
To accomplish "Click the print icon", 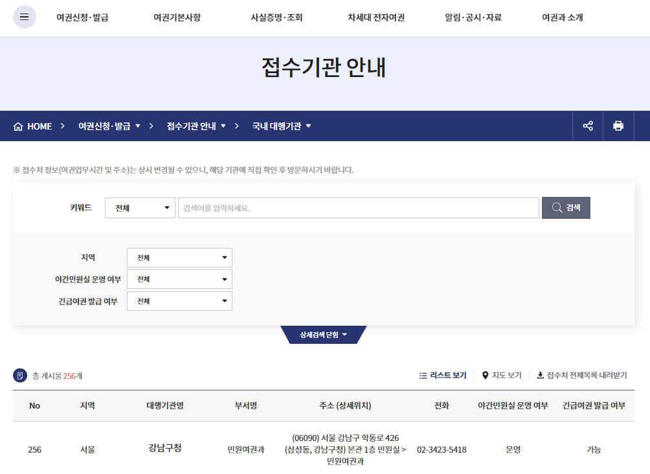I will pyautogui.click(x=618, y=126).
